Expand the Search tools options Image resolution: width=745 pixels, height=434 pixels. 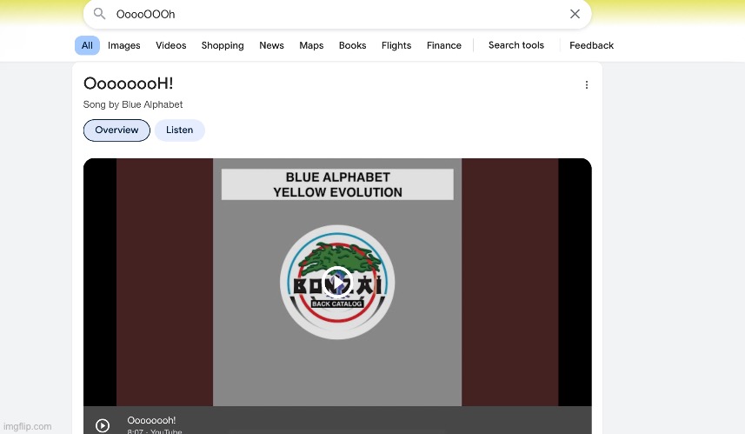pos(516,45)
